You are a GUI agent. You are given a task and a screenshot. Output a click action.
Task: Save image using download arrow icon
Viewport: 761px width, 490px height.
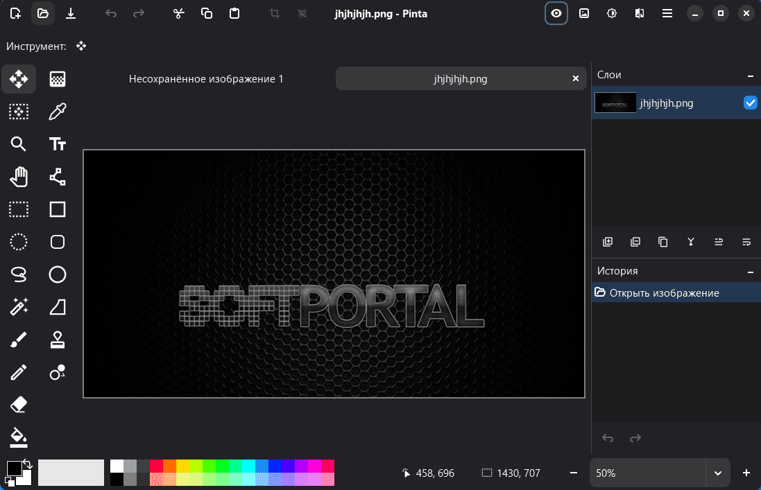[71, 14]
